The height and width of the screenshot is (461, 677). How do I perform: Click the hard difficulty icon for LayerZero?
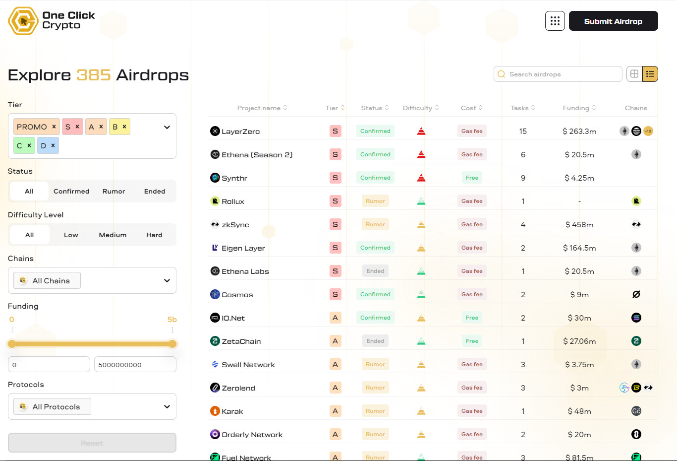[421, 131]
